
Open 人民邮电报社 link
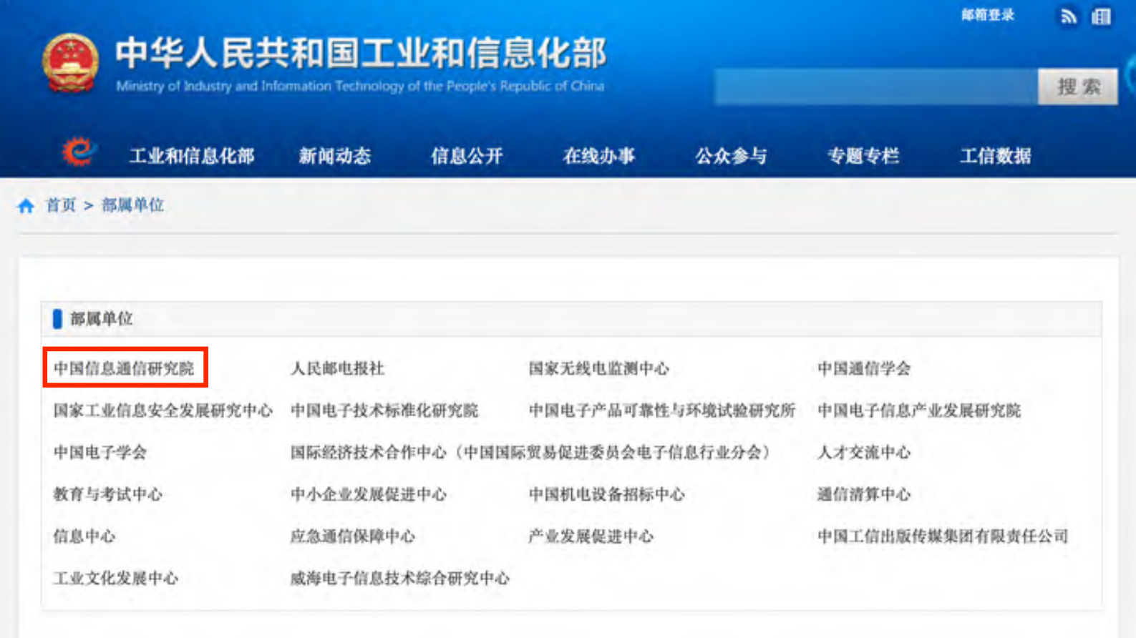pos(337,368)
